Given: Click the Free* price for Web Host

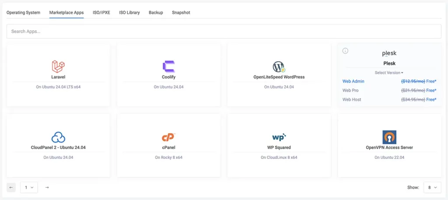Looking at the screenshot, I should [x=431, y=99].
